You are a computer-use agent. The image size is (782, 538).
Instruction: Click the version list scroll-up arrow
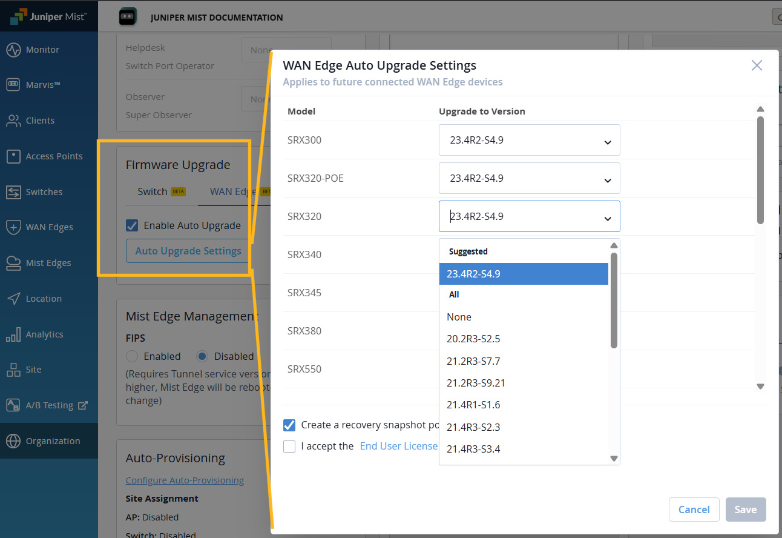tap(614, 245)
